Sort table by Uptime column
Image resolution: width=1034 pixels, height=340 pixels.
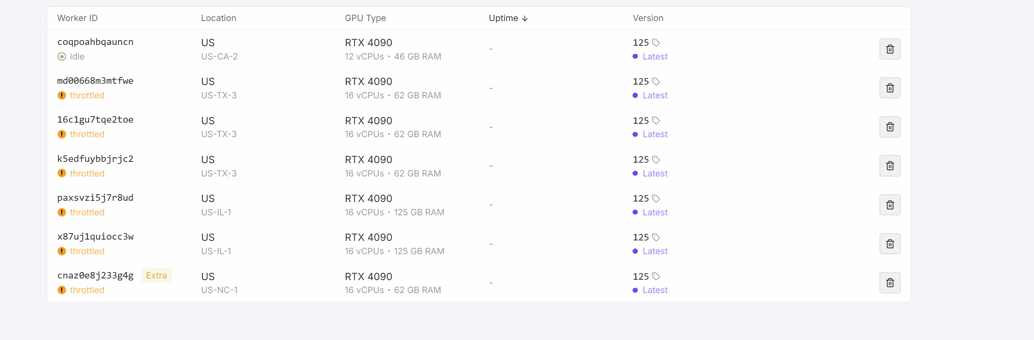[503, 18]
